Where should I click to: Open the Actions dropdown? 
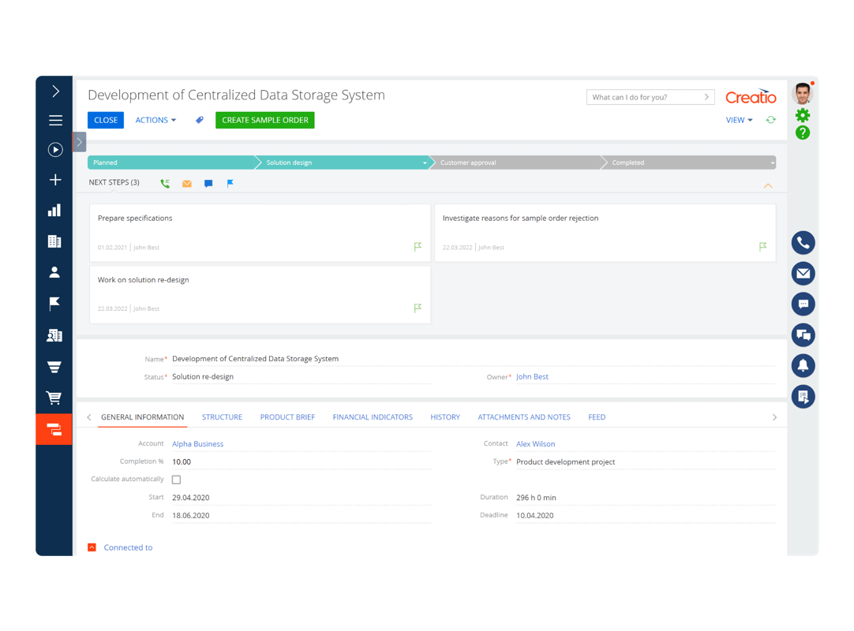(155, 120)
